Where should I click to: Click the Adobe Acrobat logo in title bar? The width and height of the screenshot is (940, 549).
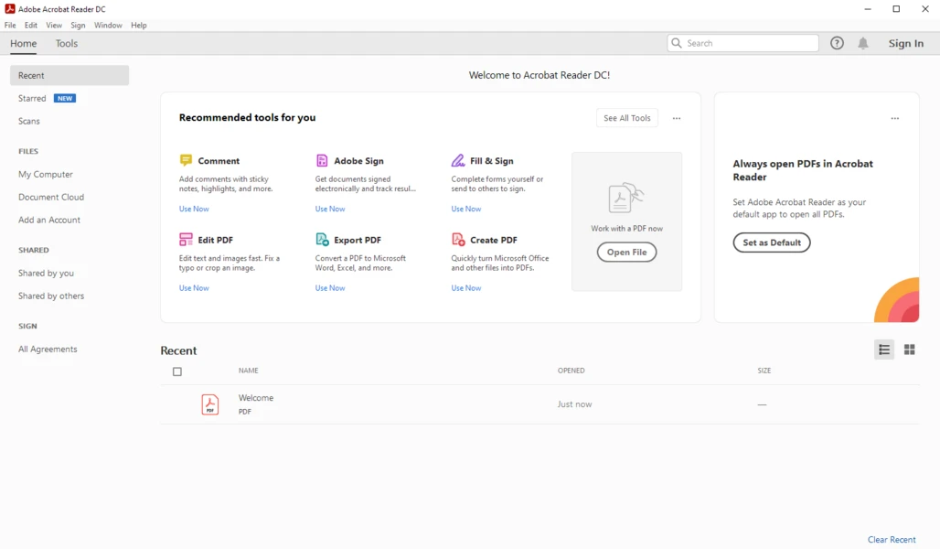[9, 9]
